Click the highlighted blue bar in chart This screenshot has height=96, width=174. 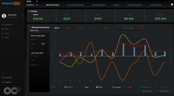coord(165,54)
